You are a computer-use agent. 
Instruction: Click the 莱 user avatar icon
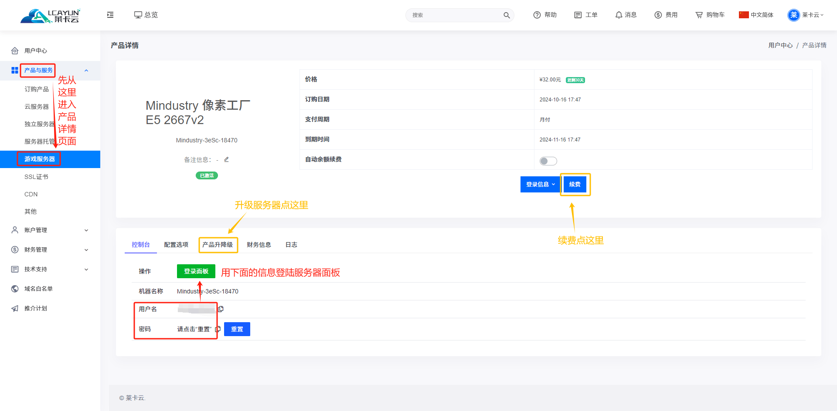(x=794, y=15)
